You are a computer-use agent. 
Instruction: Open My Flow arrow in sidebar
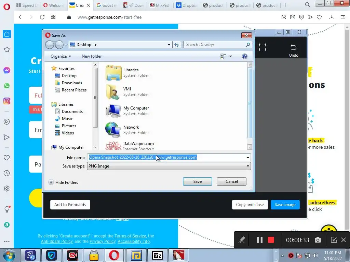click(x=7, y=137)
